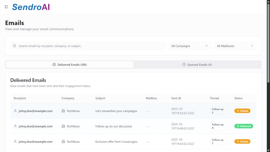Switch to Queued Emails (0) tab

(197, 65)
